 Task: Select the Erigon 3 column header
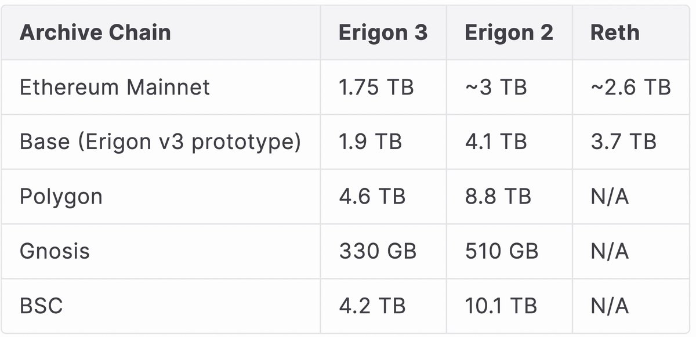(383, 32)
